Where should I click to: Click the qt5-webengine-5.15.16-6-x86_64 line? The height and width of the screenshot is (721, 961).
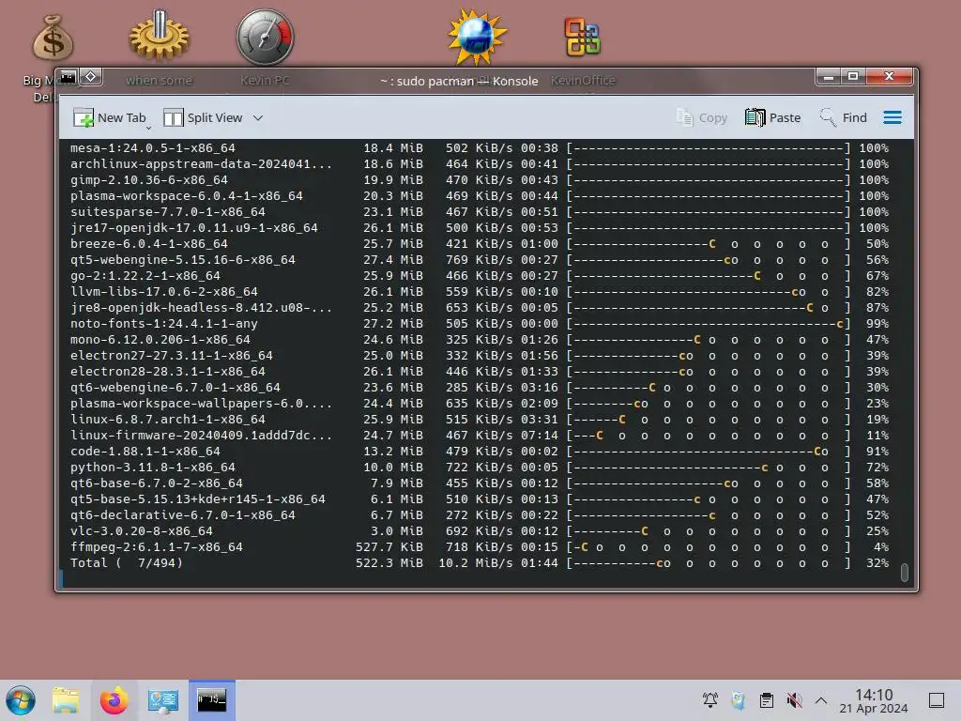pos(480,259)
